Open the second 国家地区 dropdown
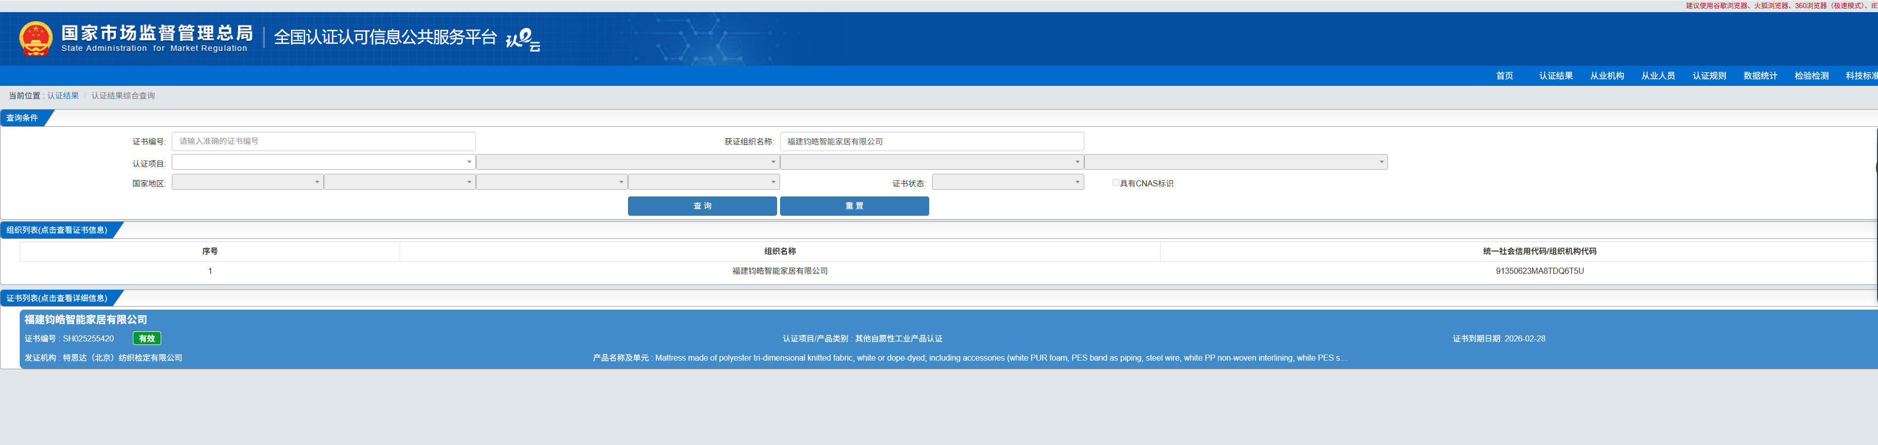The height and width of the screenshot is (445, 1878). (x=400, y=182)
